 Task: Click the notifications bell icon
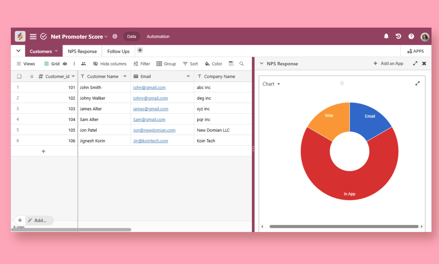386,36
